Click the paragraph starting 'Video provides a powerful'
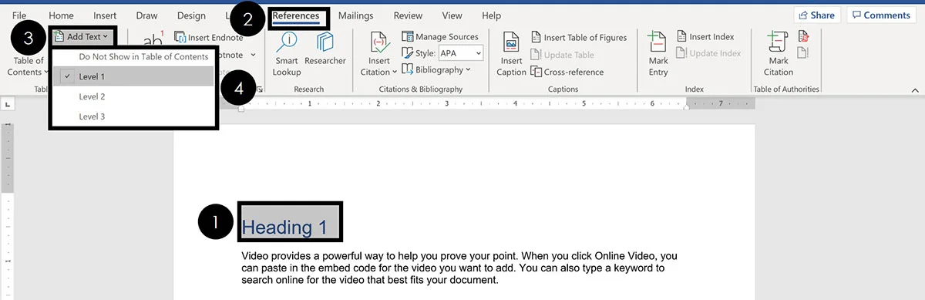This screenshot has height=300, width=925. coord(459,268)
